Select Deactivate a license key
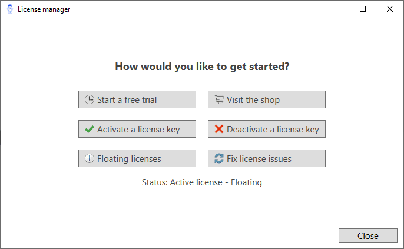Screen dimensions: 404x249 [x=266, y=129]
